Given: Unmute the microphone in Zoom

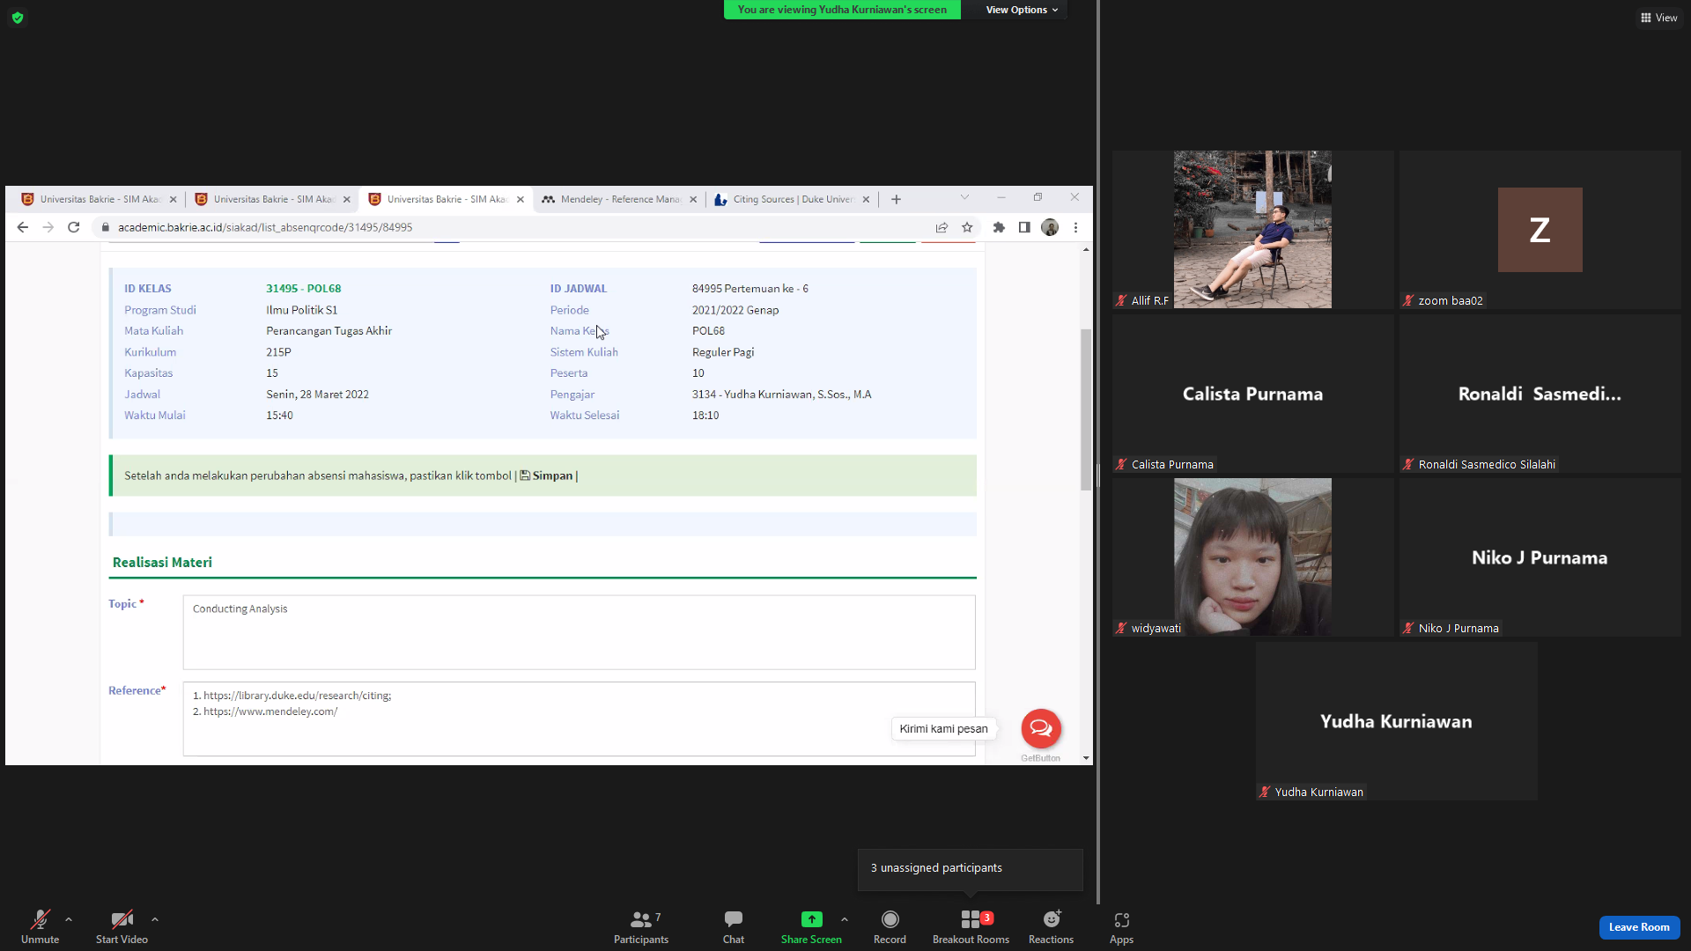Looking at the screenshot, I should tap(40, 926).
